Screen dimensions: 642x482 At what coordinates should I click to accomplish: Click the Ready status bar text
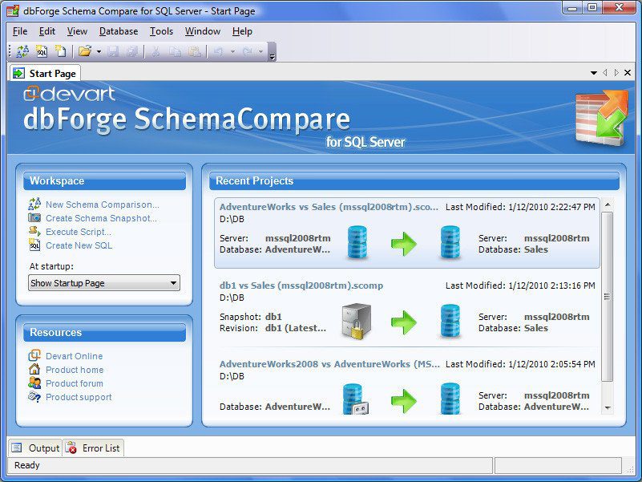(x=27, y=465)
